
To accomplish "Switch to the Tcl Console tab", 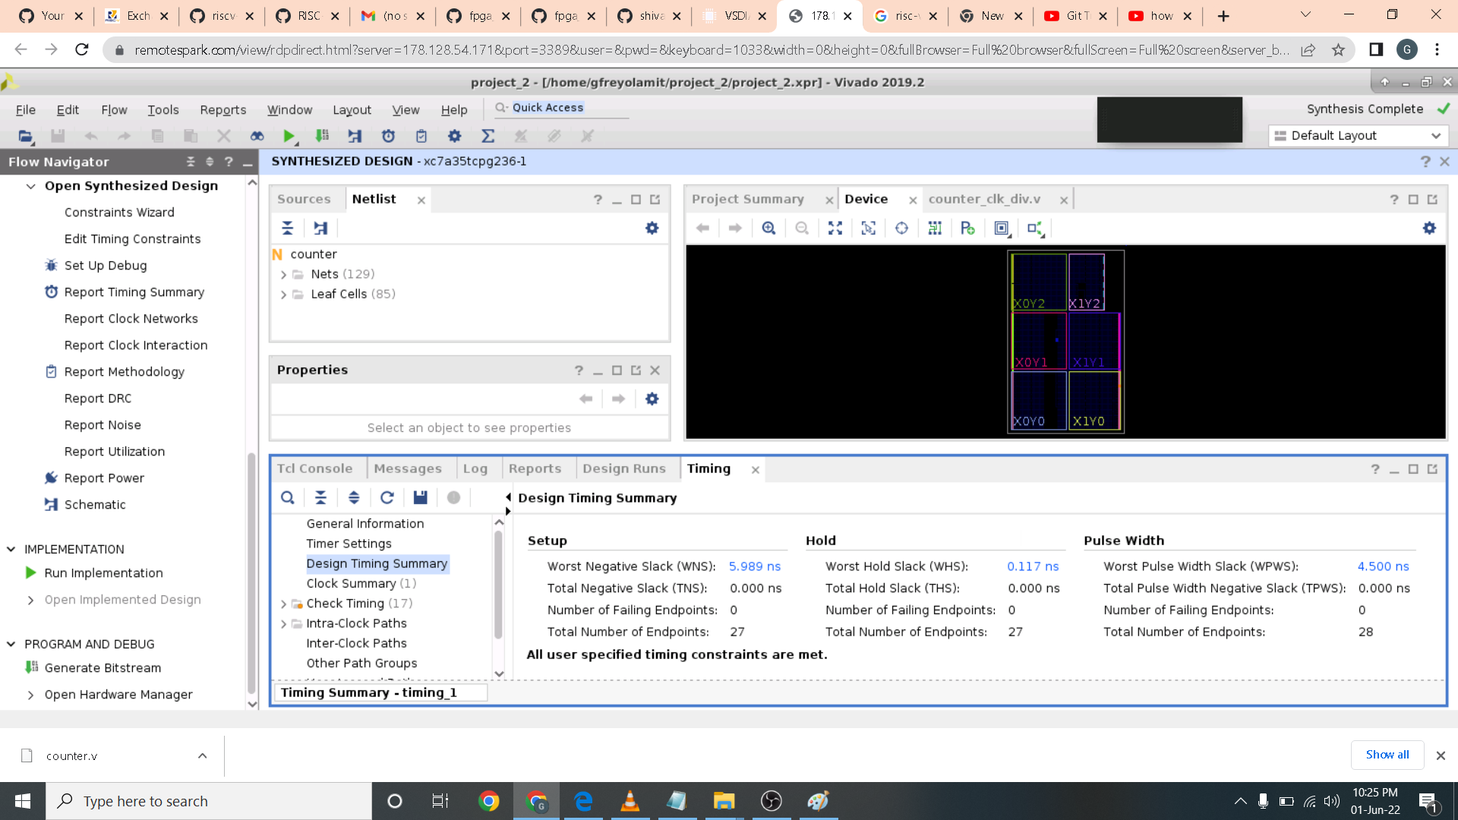I will point(314,469).
